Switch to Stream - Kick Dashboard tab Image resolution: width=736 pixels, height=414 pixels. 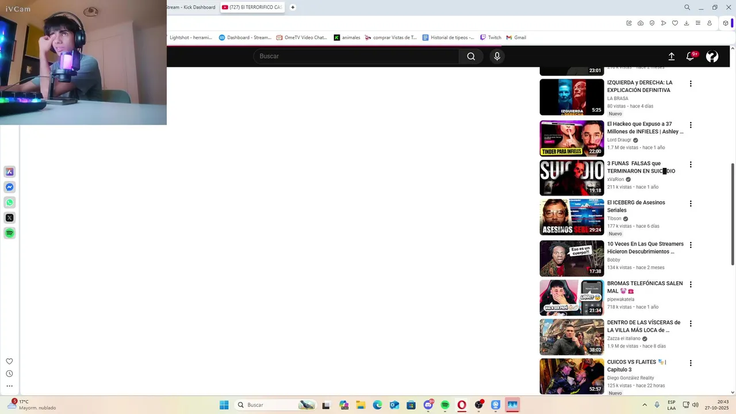tap(192, 7)
